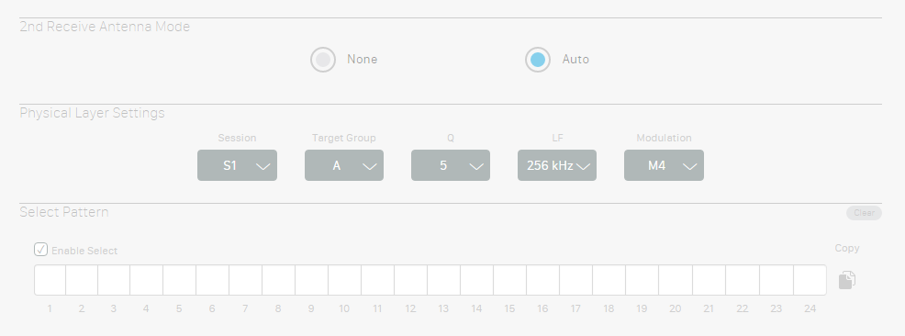Select pattern cell number 5
Screen dimensions: 905x336
[180, 280]
